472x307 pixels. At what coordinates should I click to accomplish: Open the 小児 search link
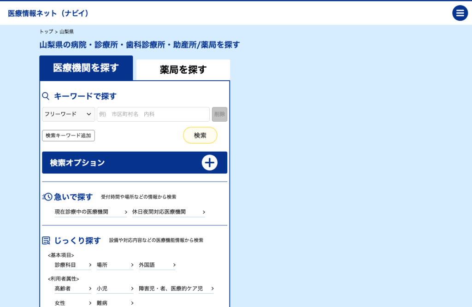coord(115,289)
